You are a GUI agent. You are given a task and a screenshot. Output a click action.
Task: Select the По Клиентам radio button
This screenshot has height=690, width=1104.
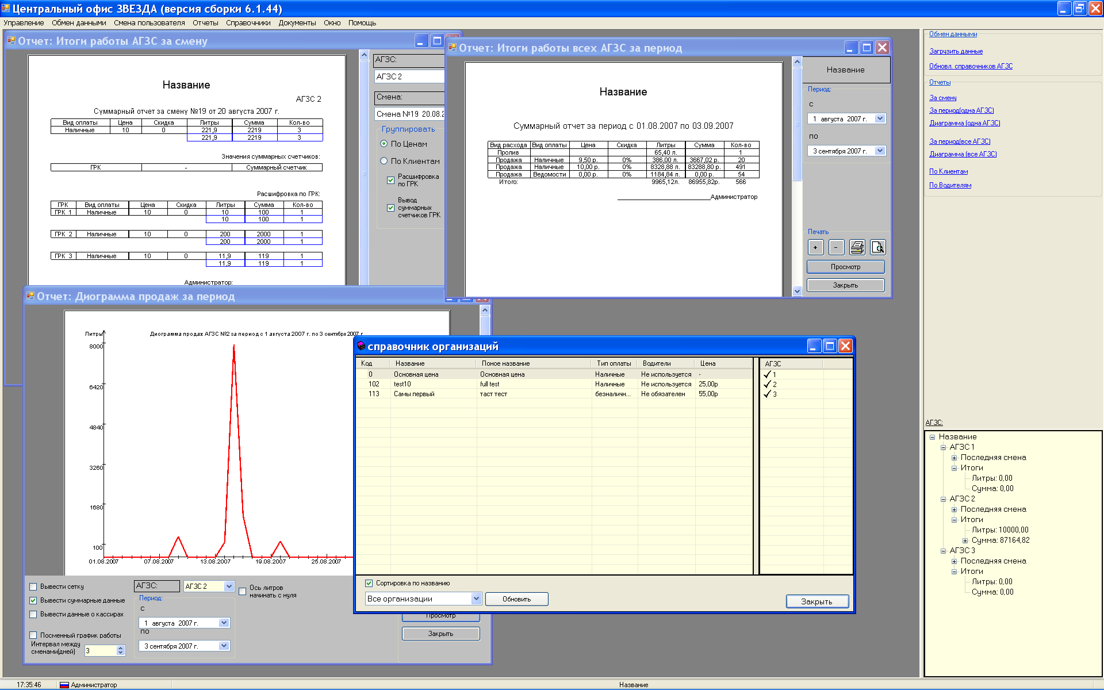pos(384,161)
